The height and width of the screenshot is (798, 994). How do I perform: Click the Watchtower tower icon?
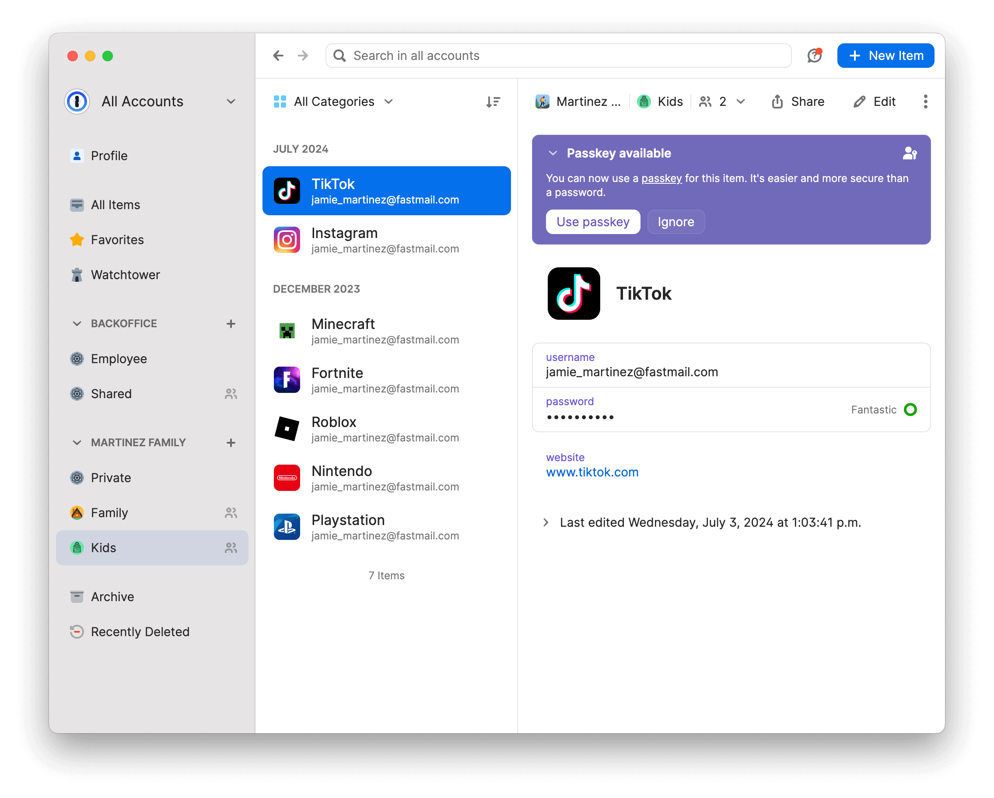coord(77,275)
